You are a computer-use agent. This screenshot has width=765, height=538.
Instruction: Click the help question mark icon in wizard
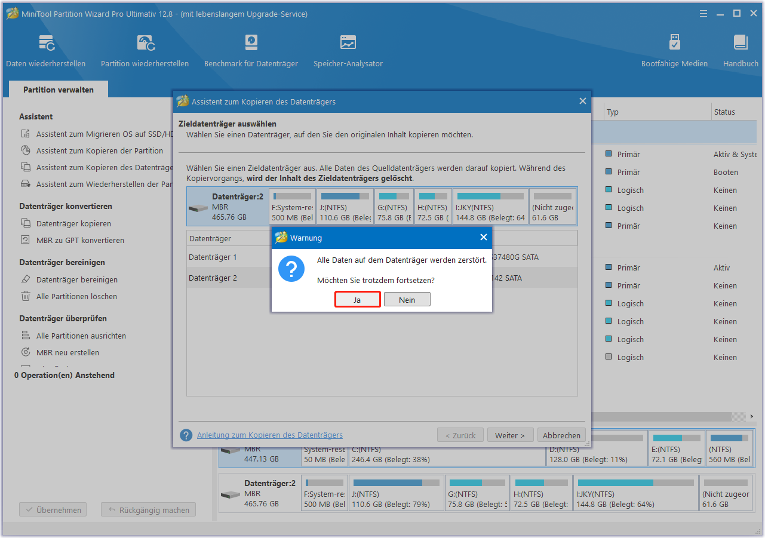(x=186, y=435)
